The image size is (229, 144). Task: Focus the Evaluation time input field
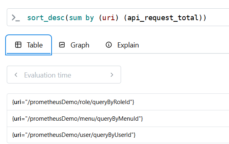click(64, 75)
